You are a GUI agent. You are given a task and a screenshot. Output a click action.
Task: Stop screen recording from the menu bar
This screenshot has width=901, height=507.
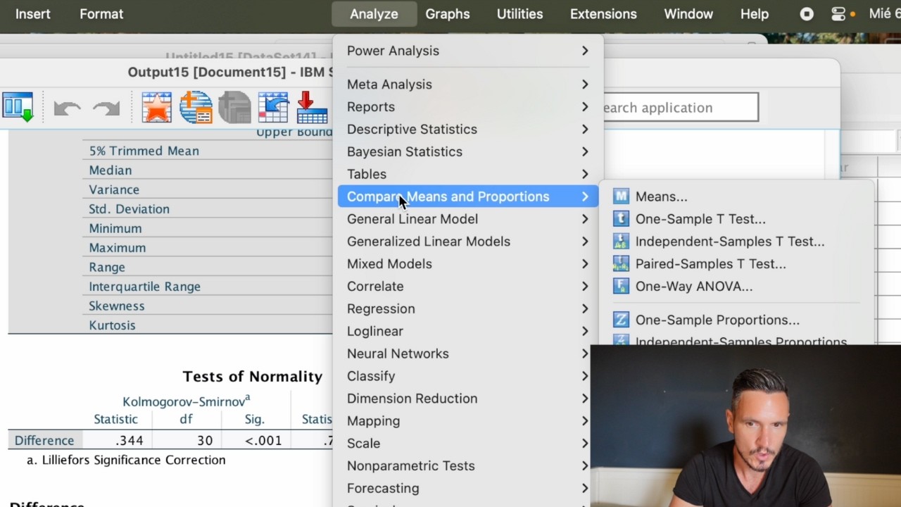[807, 14]
